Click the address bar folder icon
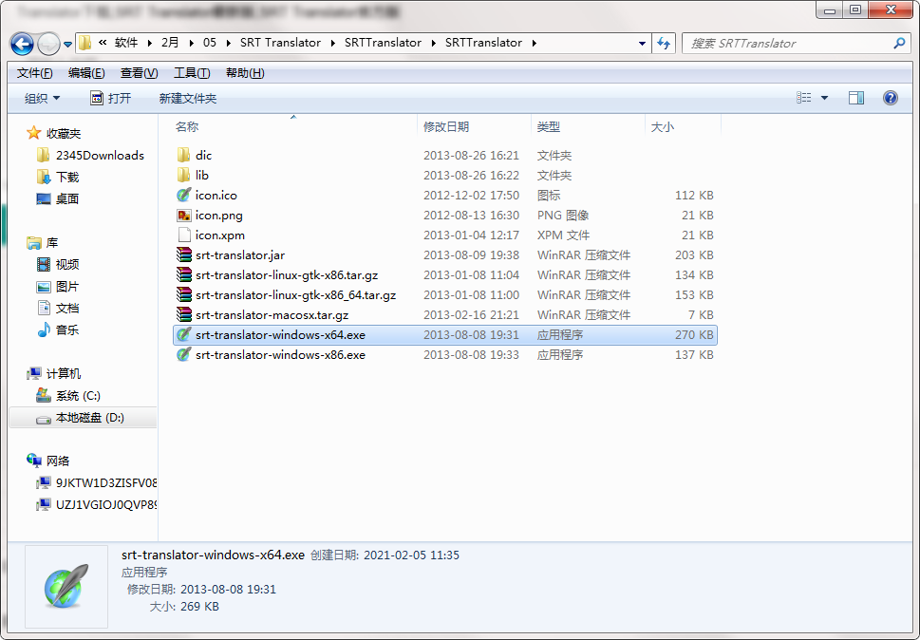This screenshot has width=920, height=640. click(85, 43)
